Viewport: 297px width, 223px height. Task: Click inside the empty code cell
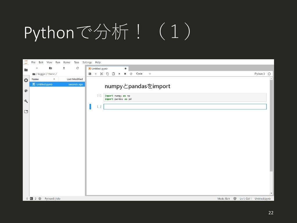(x=185, y=107)
